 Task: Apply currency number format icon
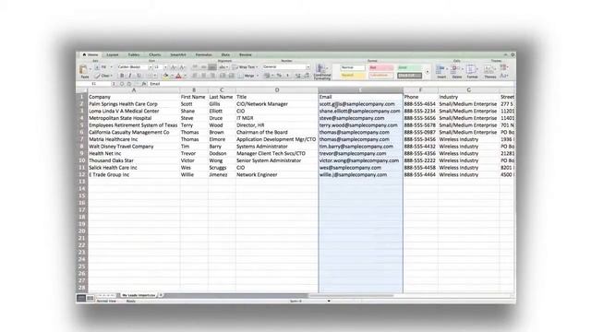[x=268, y=76]
